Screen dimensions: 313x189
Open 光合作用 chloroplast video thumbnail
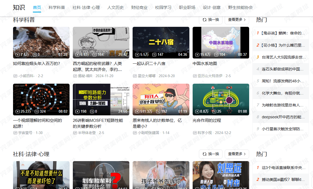tap(221, 99)
